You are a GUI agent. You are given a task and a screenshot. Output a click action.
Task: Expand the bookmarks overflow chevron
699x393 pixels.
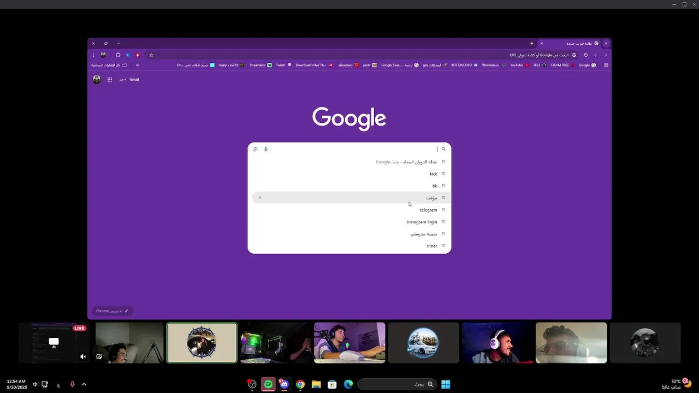click(x=137, y=65)
